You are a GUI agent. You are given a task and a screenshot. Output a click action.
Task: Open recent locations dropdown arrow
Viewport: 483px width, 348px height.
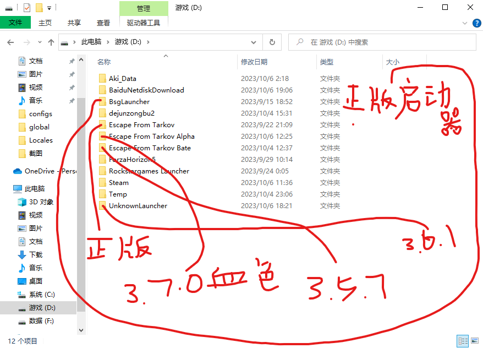(x=40, y=42)
